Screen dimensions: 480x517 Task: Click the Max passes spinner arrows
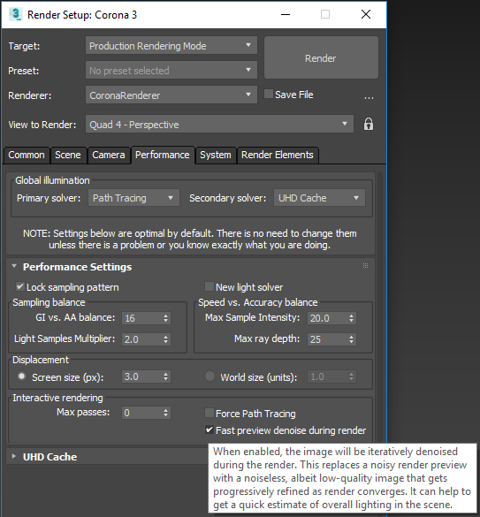click(x=165, y=413)
